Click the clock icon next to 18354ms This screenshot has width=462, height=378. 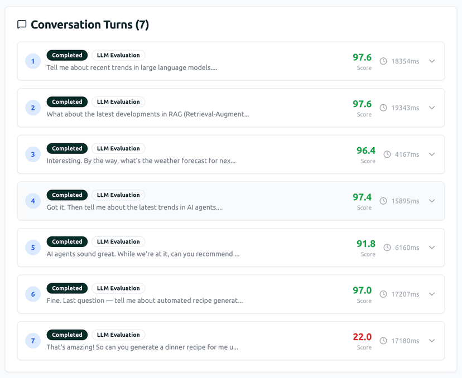coord(383,62)
